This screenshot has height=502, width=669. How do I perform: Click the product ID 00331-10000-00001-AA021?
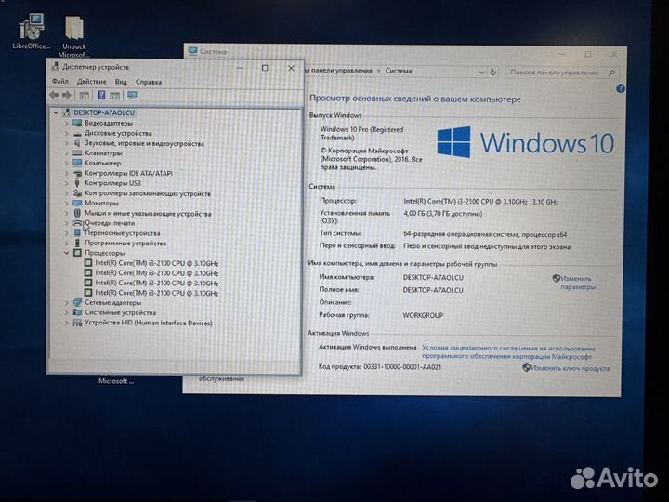click(x=402, y=367)
